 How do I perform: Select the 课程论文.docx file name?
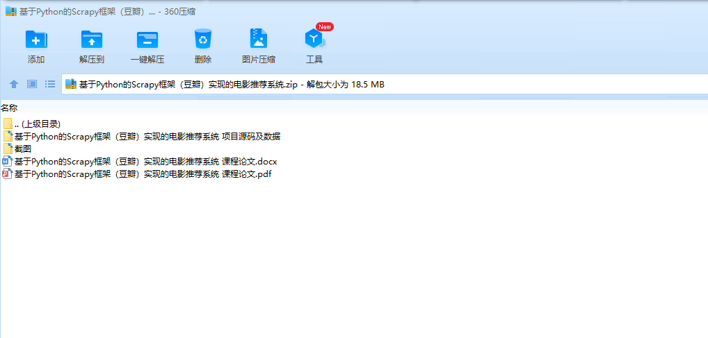click(x=145, y=161)
